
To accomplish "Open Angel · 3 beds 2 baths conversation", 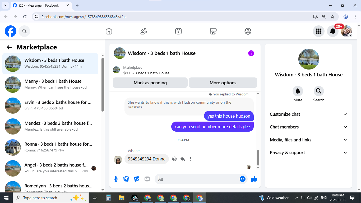I will (x=50, y=168).
